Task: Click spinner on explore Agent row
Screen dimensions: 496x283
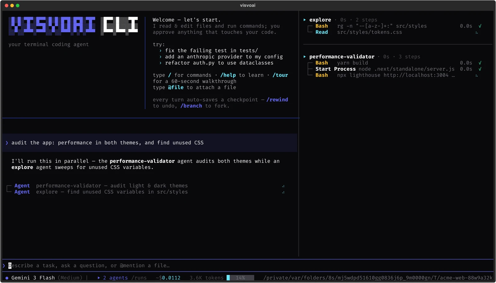Action: coord(283,192)
